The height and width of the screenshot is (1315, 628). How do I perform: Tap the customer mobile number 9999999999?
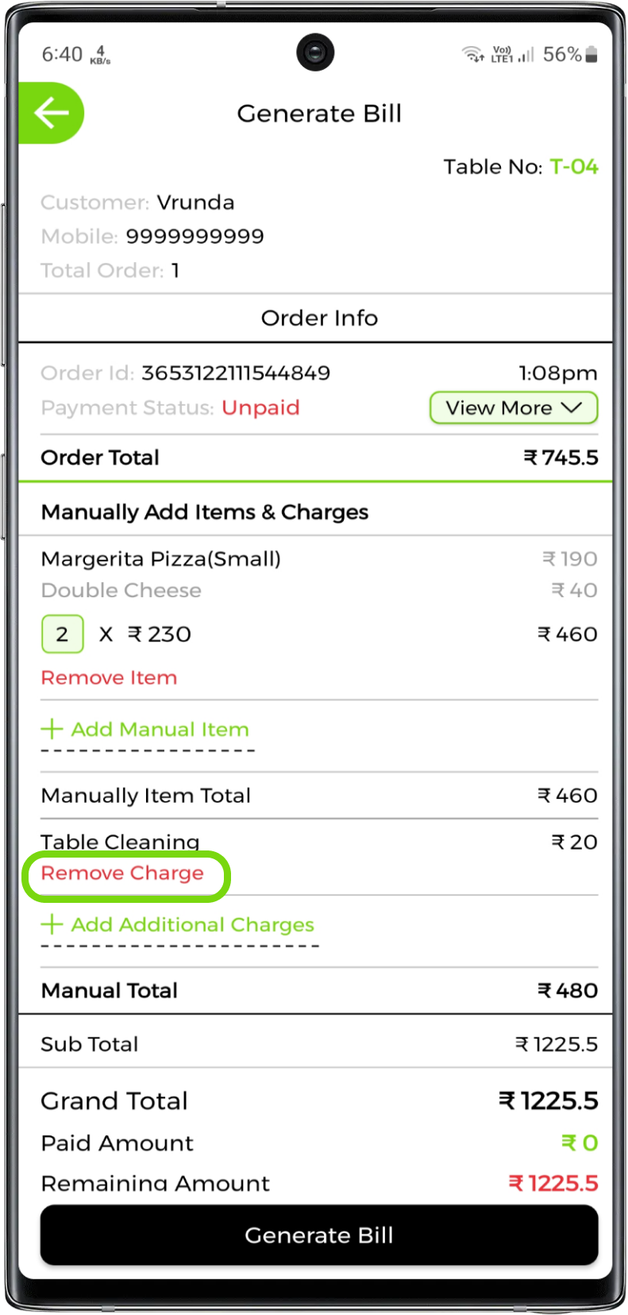pos(195,237)
